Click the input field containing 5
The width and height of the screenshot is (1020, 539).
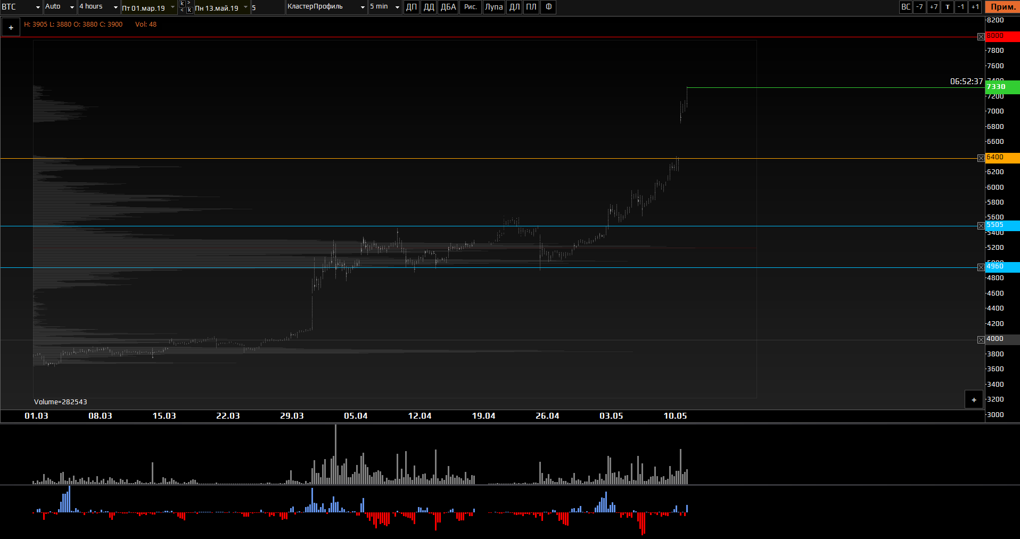point(267,8)
